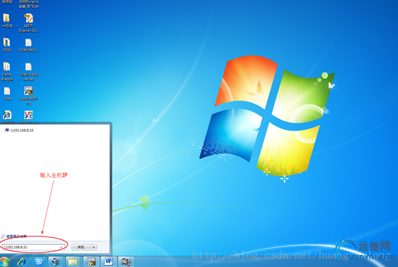Open the AIX的oracle txt file at the top
The width and height of the screenshot is (398, 267).
(28, 4)
